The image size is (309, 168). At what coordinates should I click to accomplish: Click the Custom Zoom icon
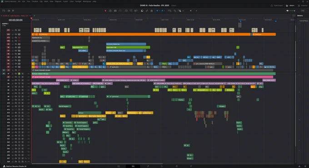[179, 10]
